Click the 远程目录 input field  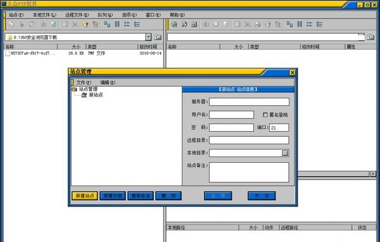coord(249,140)
